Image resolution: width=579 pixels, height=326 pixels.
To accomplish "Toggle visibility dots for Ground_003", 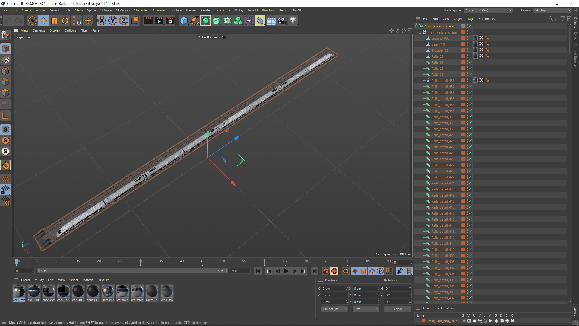I will (467, 38).
